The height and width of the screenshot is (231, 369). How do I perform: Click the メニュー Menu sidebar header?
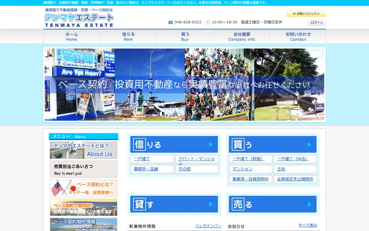(x=84, y=137)
